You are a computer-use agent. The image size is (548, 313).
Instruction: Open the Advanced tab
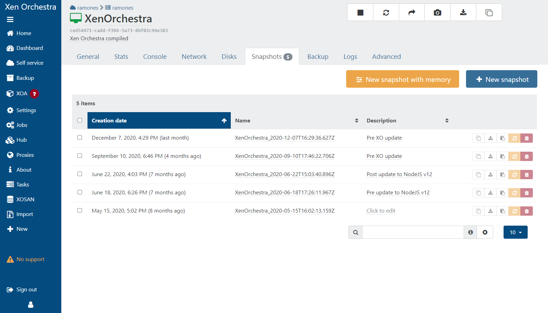pos(386,56)
